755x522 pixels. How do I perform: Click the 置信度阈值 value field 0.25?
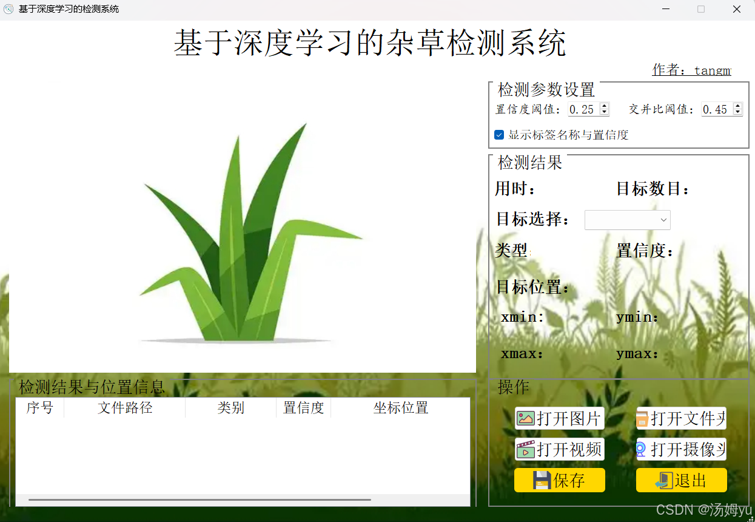pyautogui.click(x=583, y=109)
